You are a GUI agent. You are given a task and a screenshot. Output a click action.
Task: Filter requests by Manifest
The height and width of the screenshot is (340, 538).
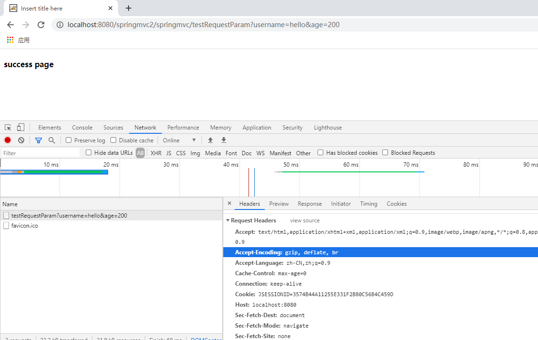point(280,153)
